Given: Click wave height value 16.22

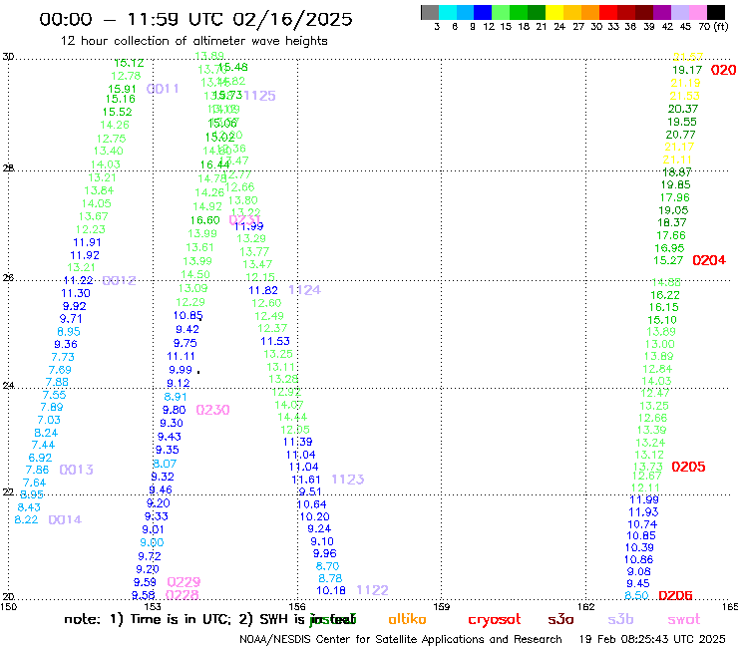Looking at the screenshot, I should [x=665, y=295].
